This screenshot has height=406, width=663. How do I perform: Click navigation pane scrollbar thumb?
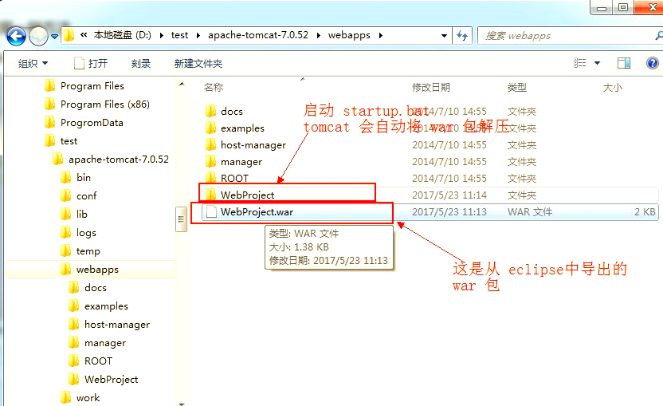(x=182, y=219)
